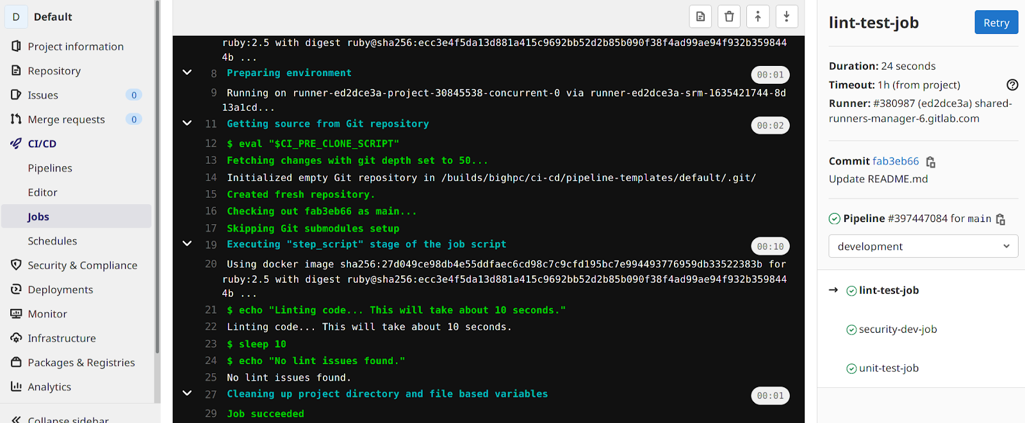
Task: Click the timeout help question mark icon
Action: tap(1012, 84)
